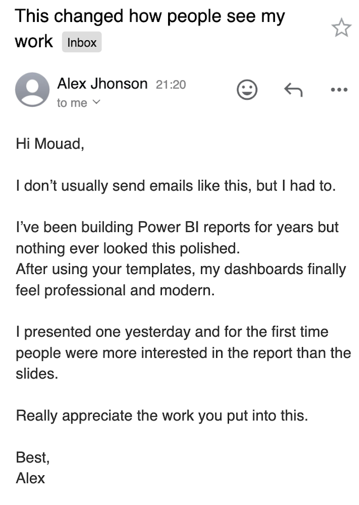
Task: Expand recipient details chevron beside 'to me'
Action: pos(95,103)
